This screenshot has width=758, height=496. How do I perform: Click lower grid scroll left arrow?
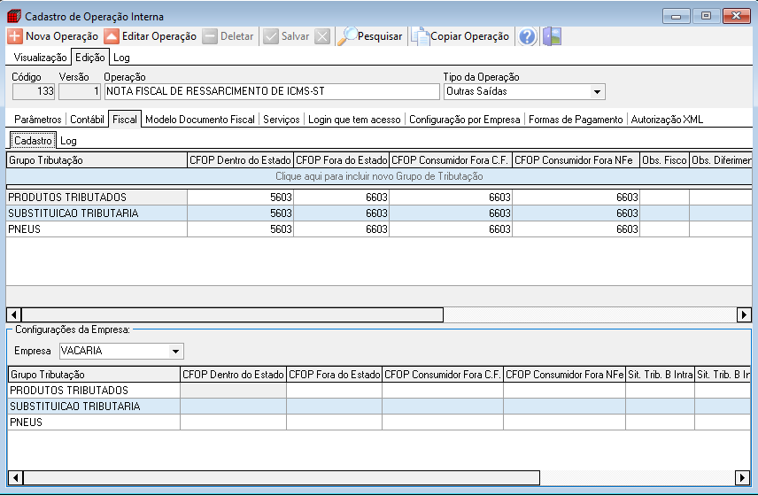point(15,478)
